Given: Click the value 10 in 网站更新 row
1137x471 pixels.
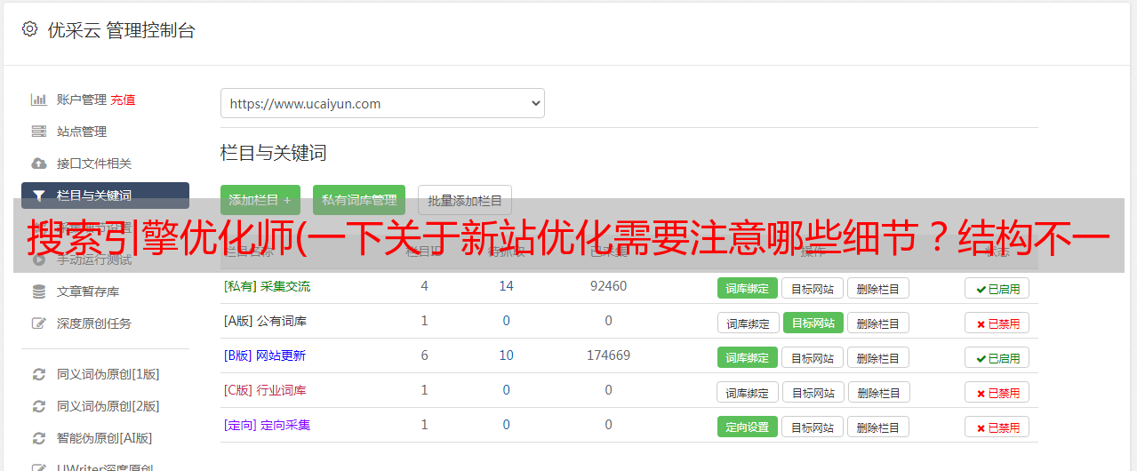Looking at the screenshot, I should [507, 355].
